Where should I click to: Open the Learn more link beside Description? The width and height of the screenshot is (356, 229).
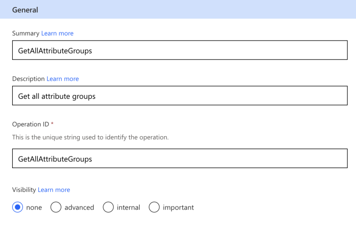click(x=63, y=79)
